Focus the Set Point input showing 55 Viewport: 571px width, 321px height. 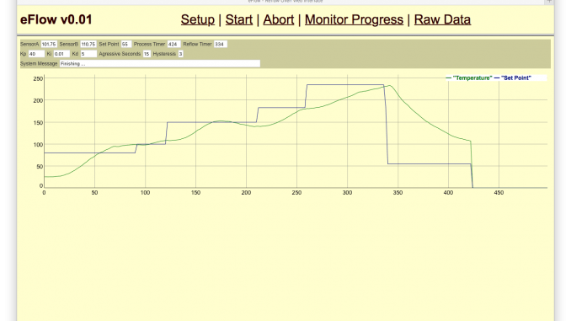pos(126,44)
